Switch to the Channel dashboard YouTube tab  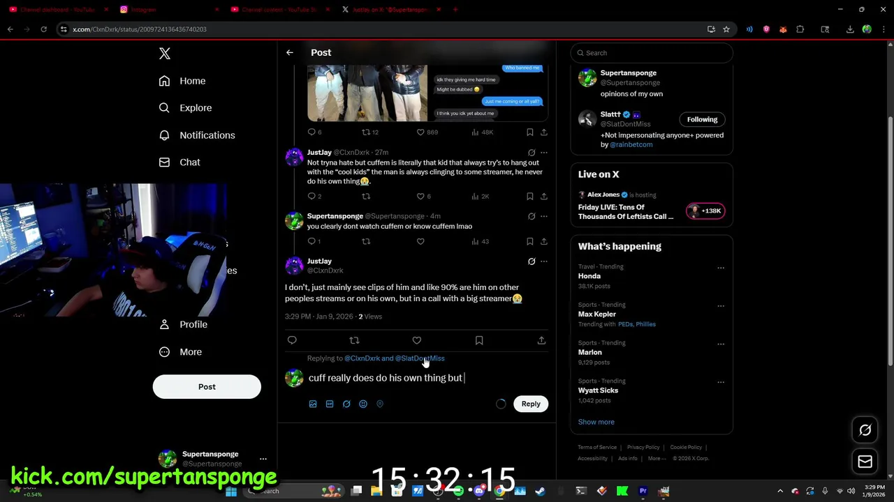[60, 10]
